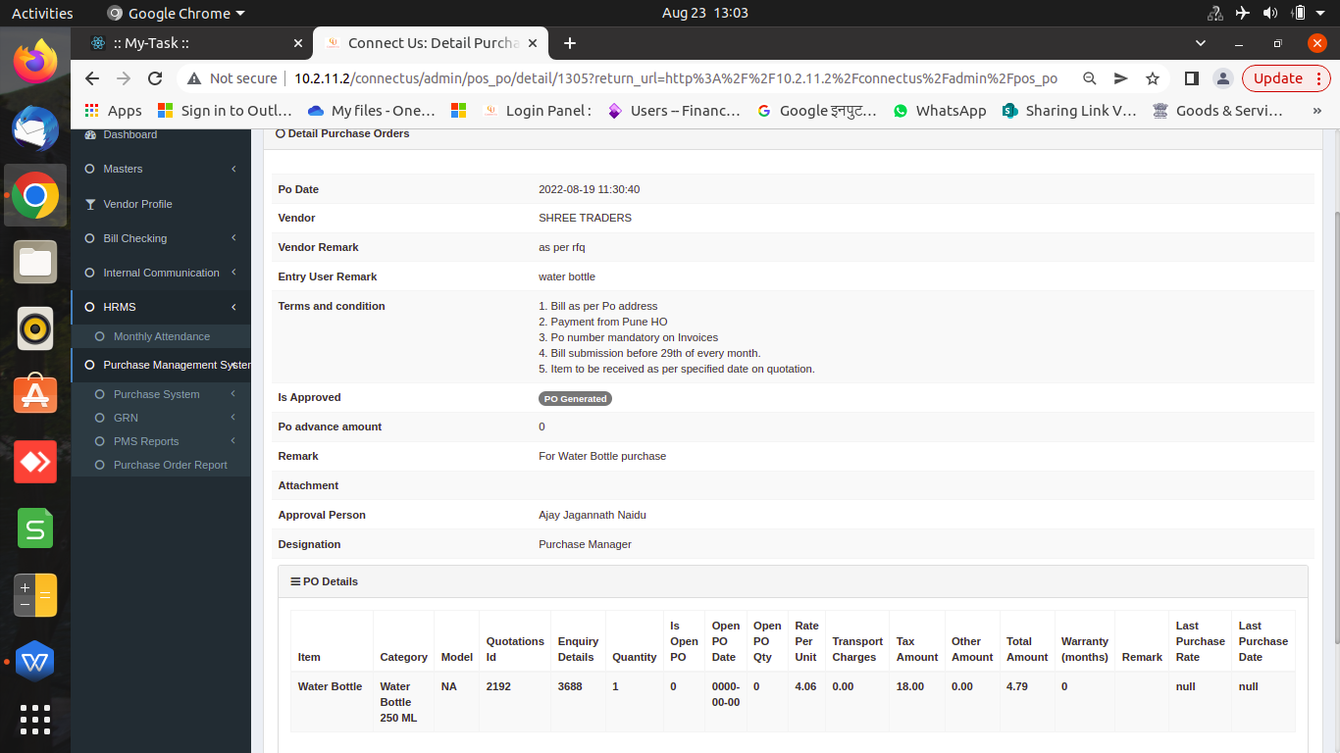Image resolution: width=1340 pixels, height=753 pixels.
Task: Open Firefox from the Ubuntu dock
Action: pyautogui.click(x=35, y=62)
